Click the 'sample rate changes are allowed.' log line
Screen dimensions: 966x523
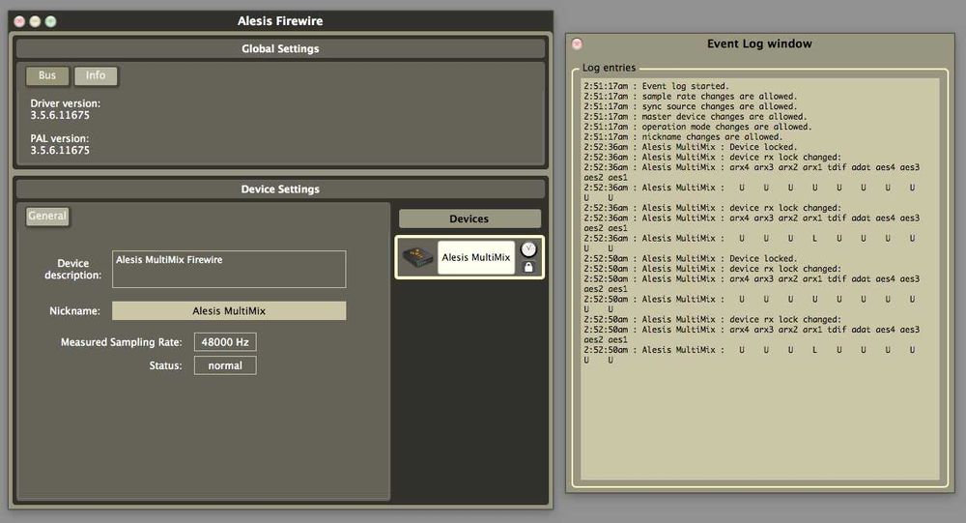tap(691, 97)
